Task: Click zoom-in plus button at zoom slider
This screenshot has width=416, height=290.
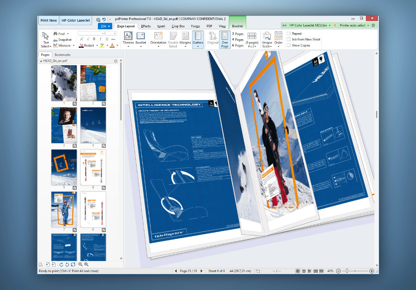Action: [x=372, y=271]
